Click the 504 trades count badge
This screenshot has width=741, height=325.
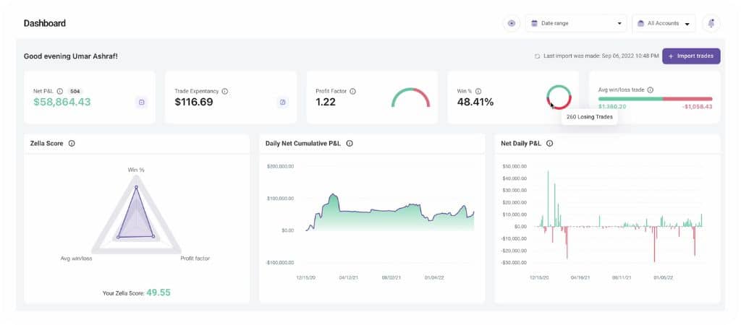[x=75, y=91]
